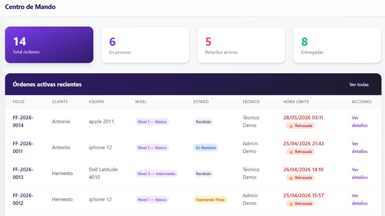The image size is (385, 216).
Task: Click the apple 2011 equipment cell
Action: click(101, 122)
